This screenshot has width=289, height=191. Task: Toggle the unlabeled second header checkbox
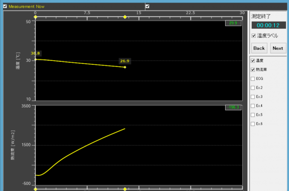click(147, 6)
